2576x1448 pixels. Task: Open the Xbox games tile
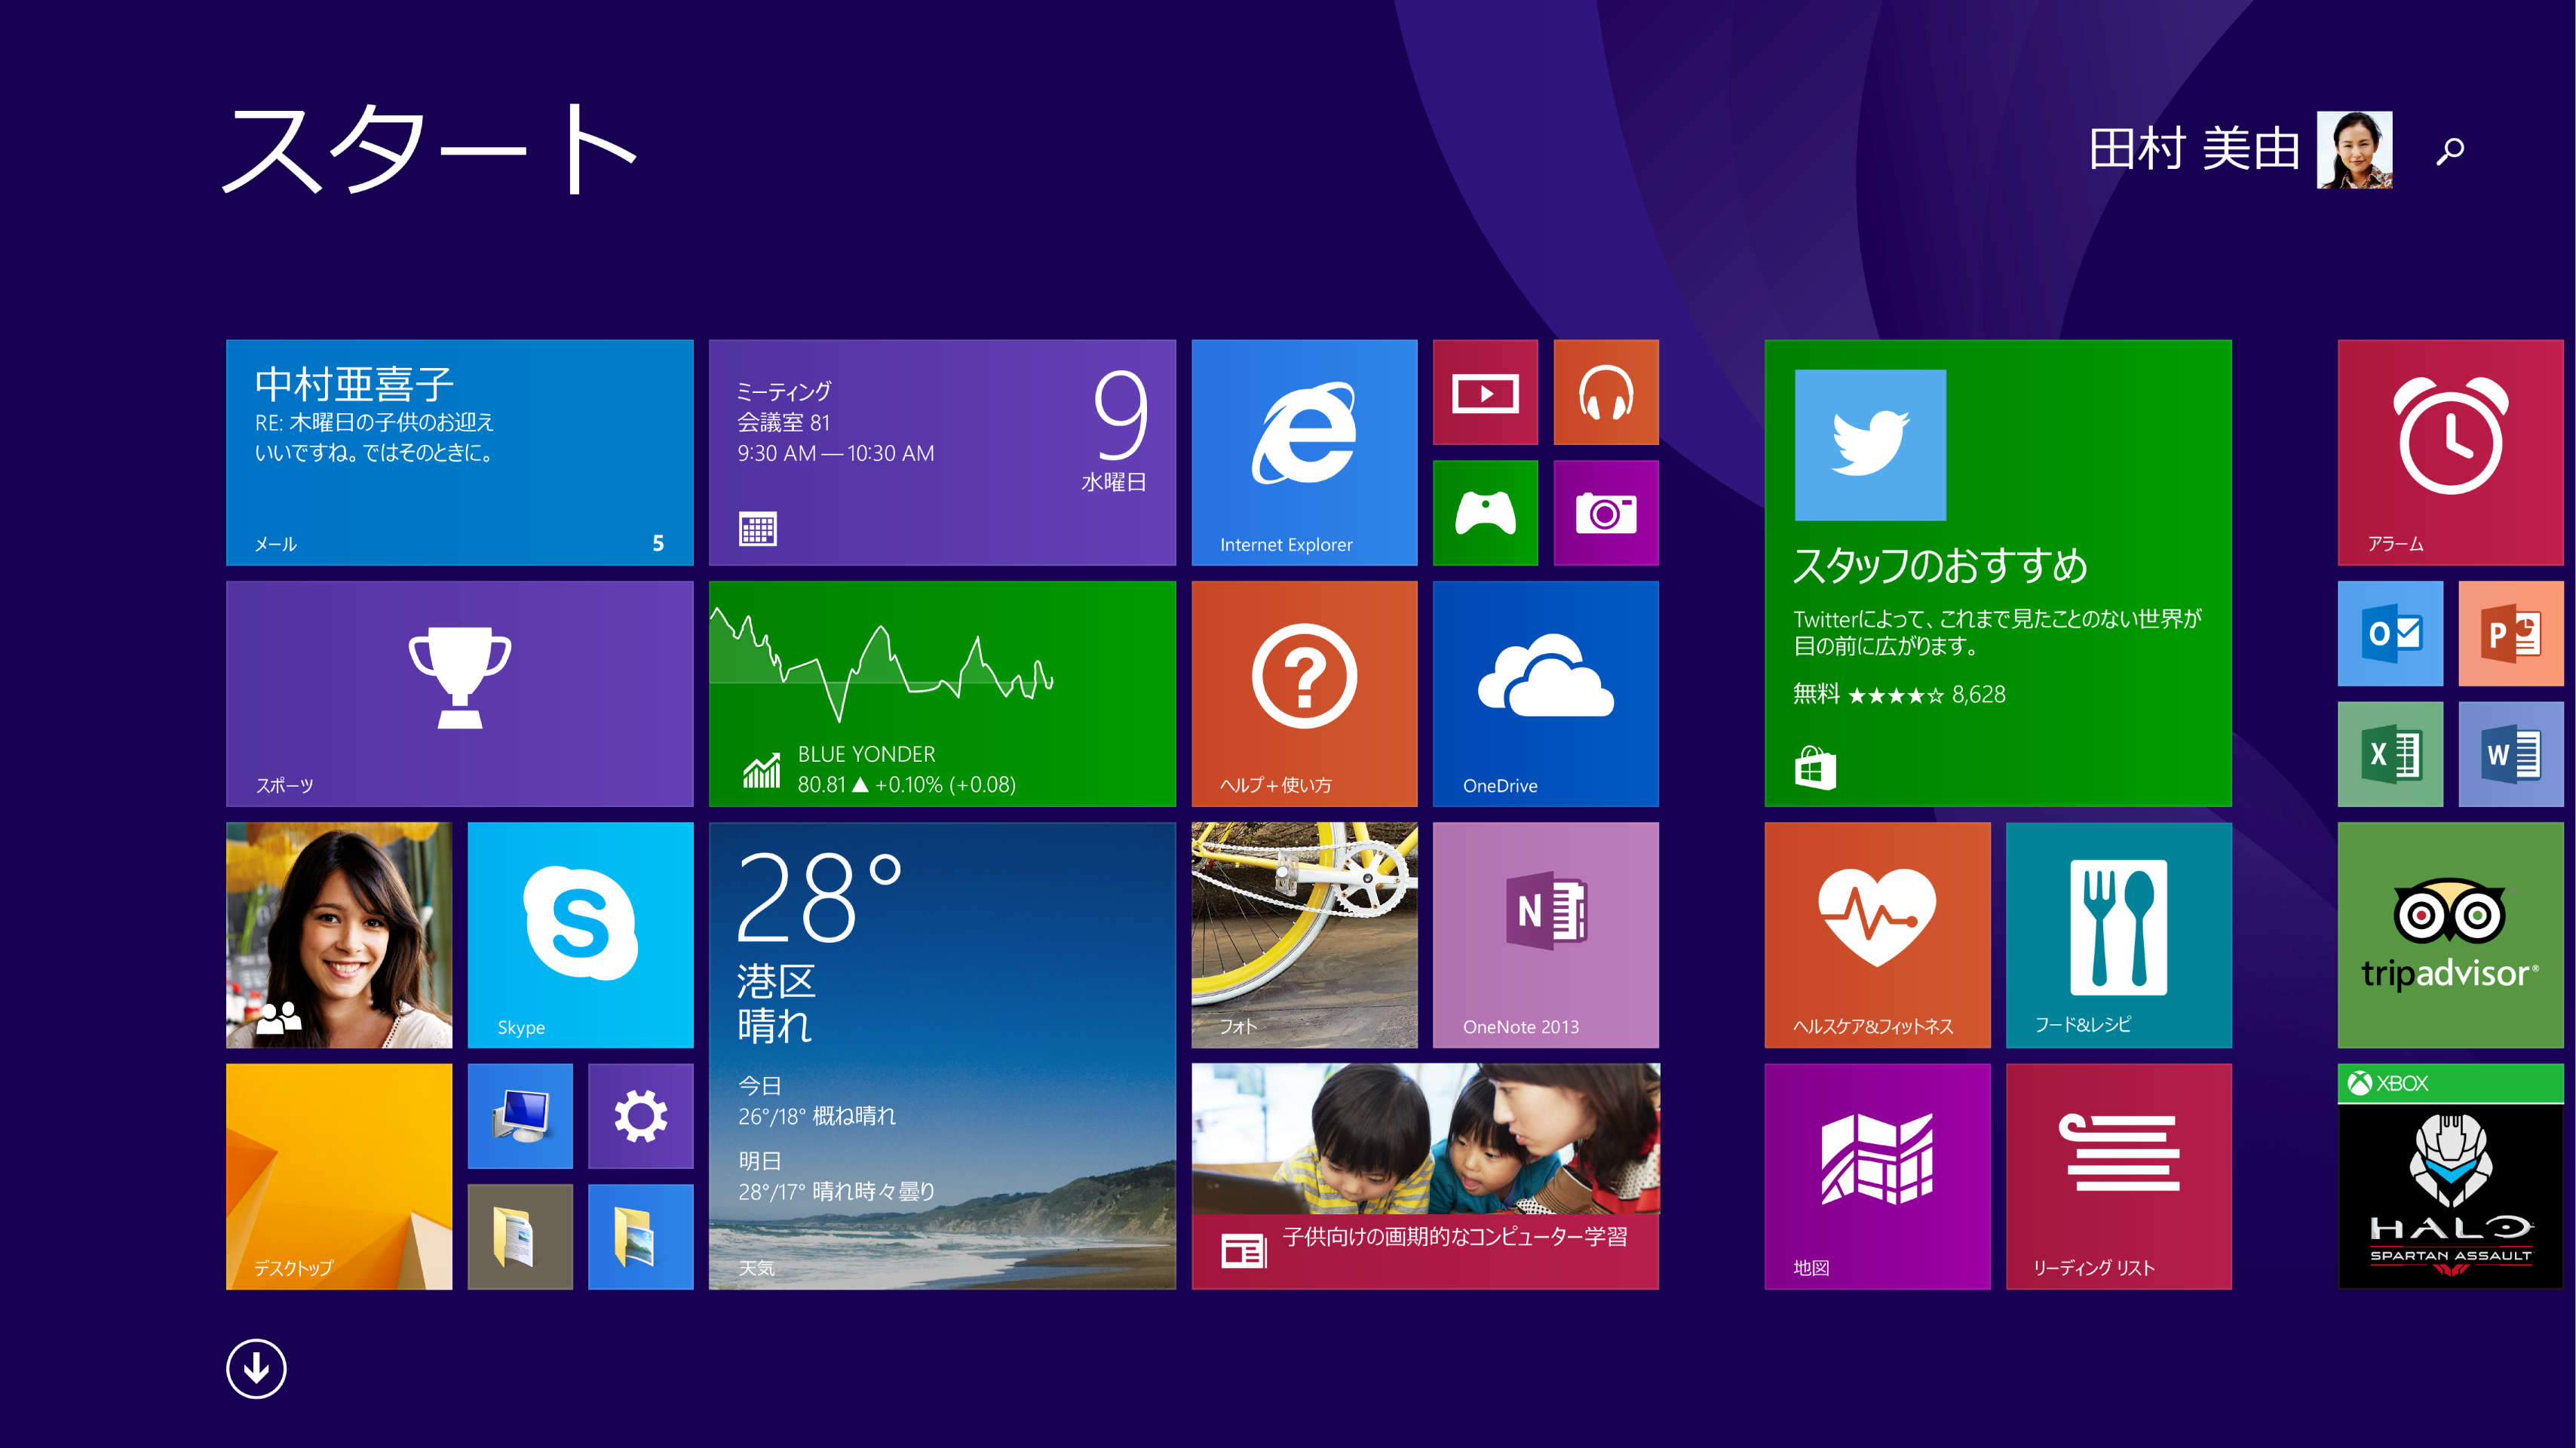[1485, 512]
